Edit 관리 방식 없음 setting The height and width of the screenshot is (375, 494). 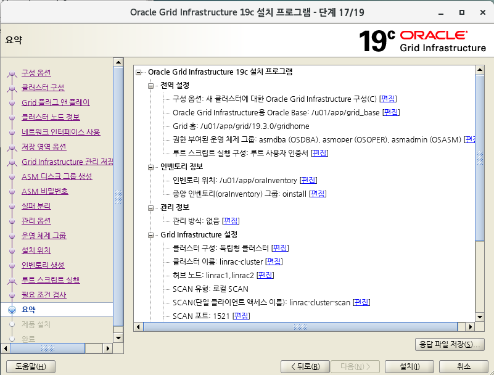point(231,221)
